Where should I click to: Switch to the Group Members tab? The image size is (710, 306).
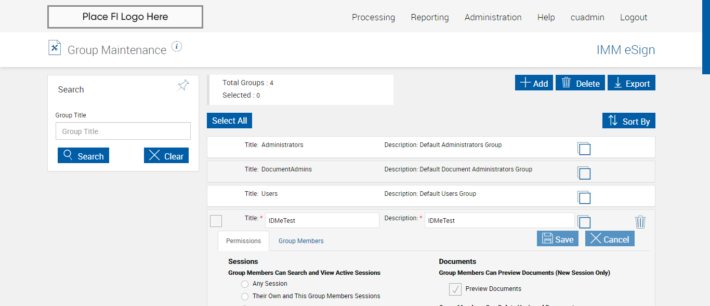(301, 241)
